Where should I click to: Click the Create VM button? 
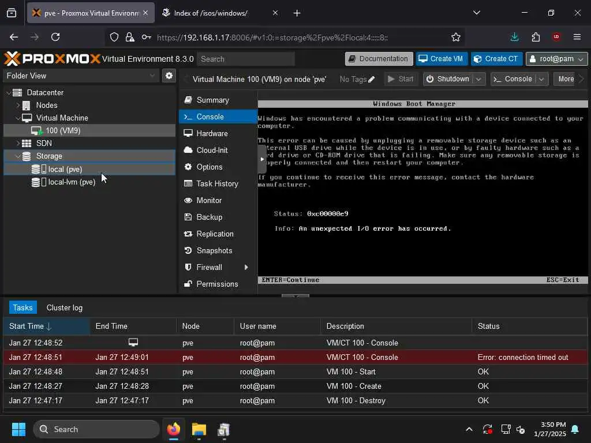pos(442,59)
